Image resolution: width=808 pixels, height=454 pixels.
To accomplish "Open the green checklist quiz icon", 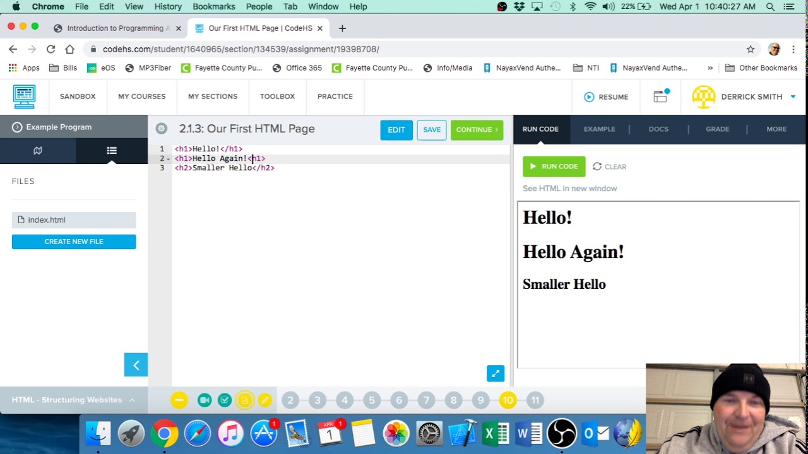I will coord(225,400).
